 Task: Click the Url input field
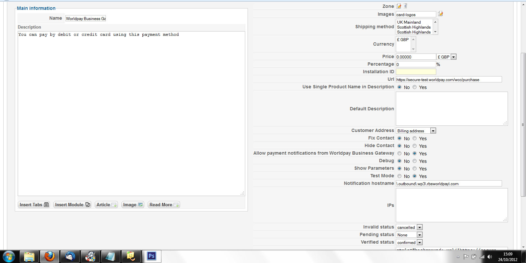pos(449,79)
